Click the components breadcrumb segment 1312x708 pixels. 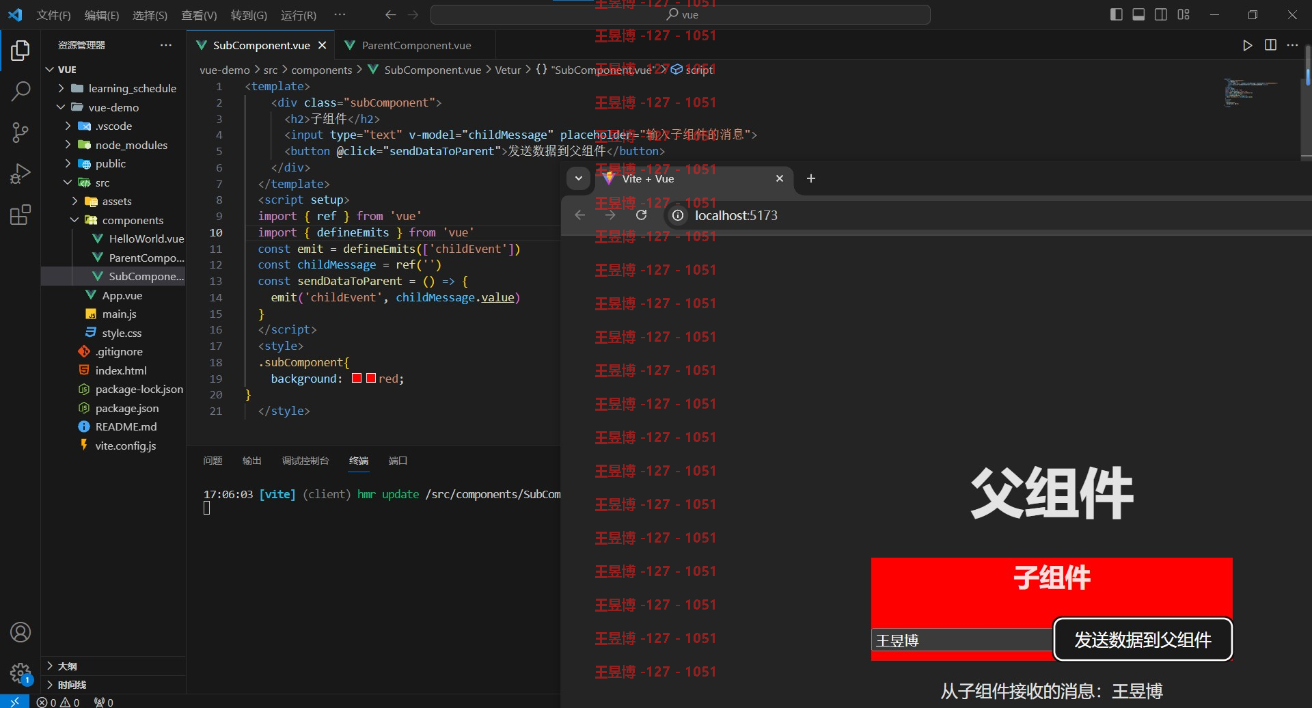click(321, 70)
